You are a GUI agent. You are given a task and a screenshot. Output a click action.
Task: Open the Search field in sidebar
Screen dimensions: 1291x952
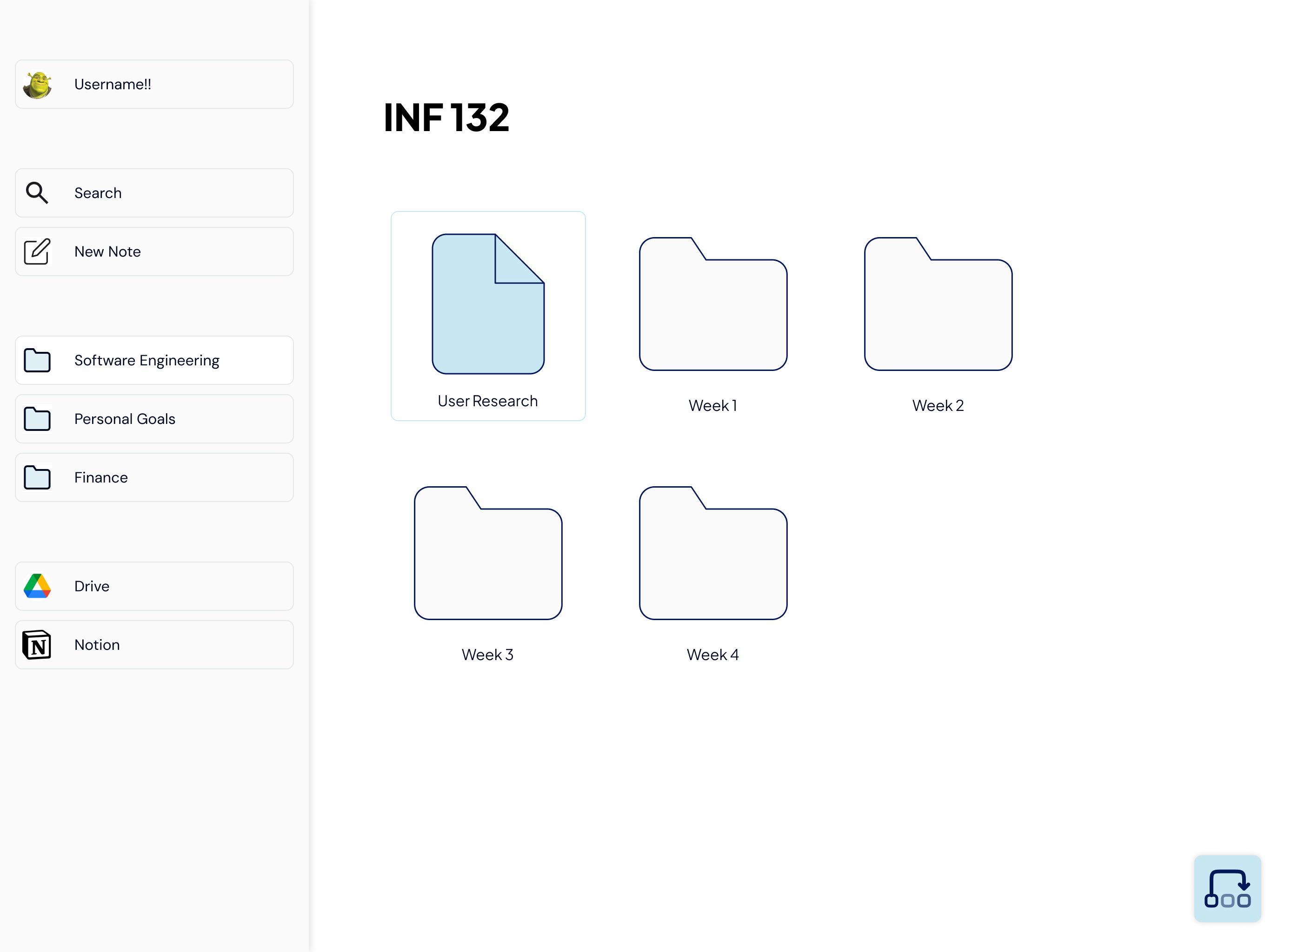[x=154, y=193]
